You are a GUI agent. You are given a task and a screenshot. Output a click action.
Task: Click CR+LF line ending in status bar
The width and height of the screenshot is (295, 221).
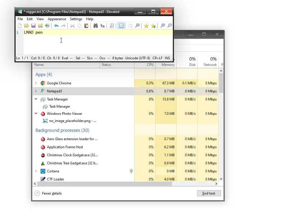tap(158, 58)
